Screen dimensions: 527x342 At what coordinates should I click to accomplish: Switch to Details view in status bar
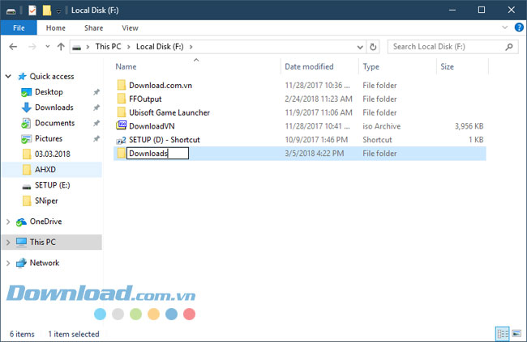click(x=503, y=334)
